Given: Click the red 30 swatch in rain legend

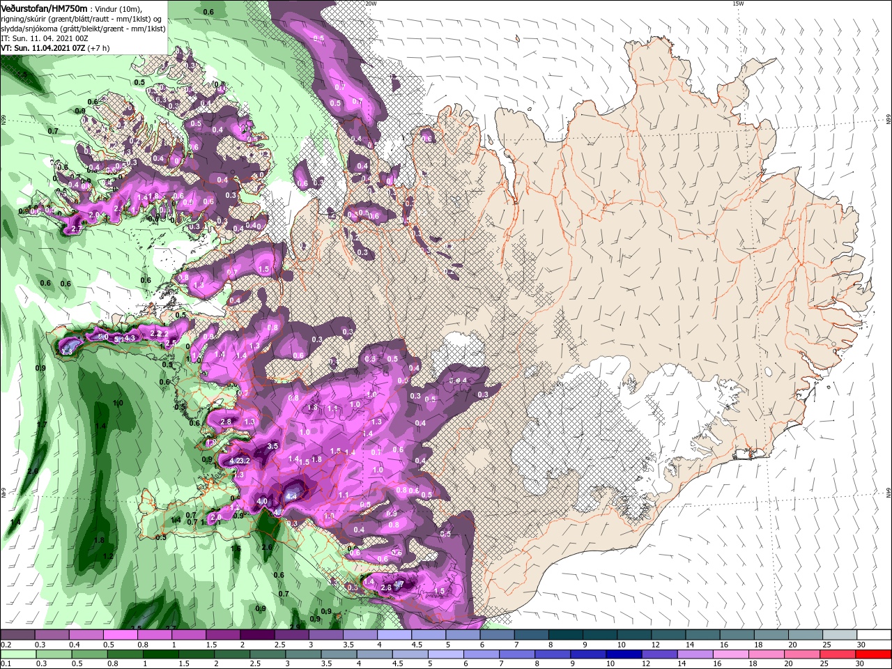Looking at the screenshot, I should [x=872, y=654].
